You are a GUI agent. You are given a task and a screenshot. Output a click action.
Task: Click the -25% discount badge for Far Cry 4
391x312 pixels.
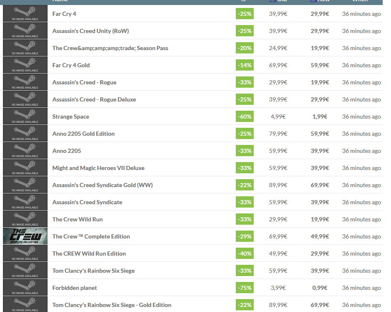pos(245,14)
